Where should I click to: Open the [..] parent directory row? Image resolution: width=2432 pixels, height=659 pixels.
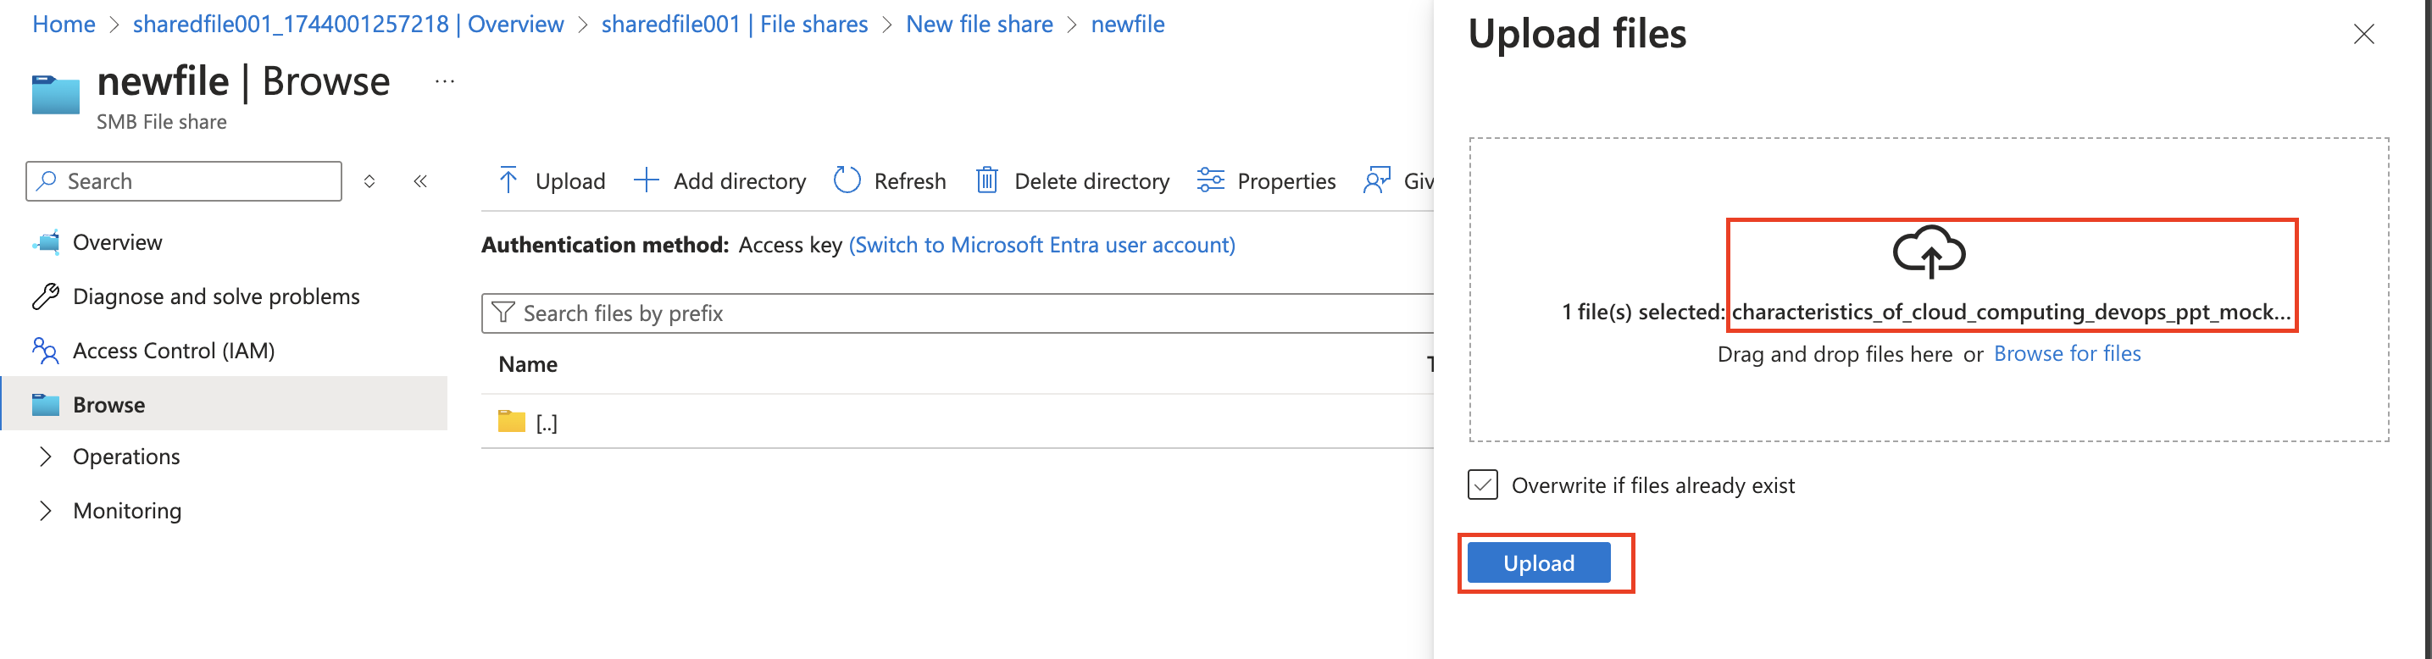(958, 421)
